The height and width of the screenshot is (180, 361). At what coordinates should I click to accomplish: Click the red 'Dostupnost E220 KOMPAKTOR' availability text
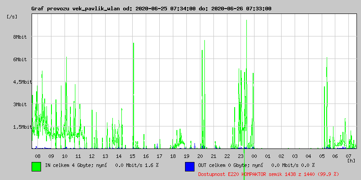268,175
